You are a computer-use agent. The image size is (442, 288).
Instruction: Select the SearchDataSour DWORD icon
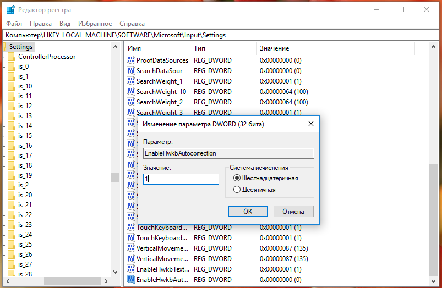tap(131, 70)
